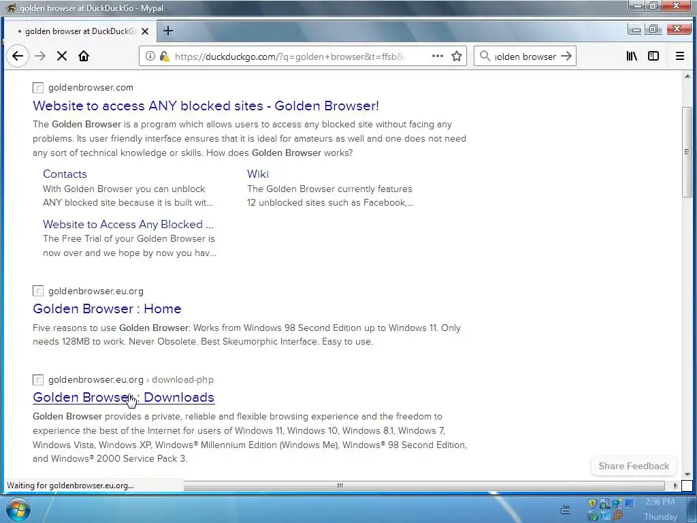
Task: Click horizontal scrollbar right arrow
Action: click(x=675, y=486)
